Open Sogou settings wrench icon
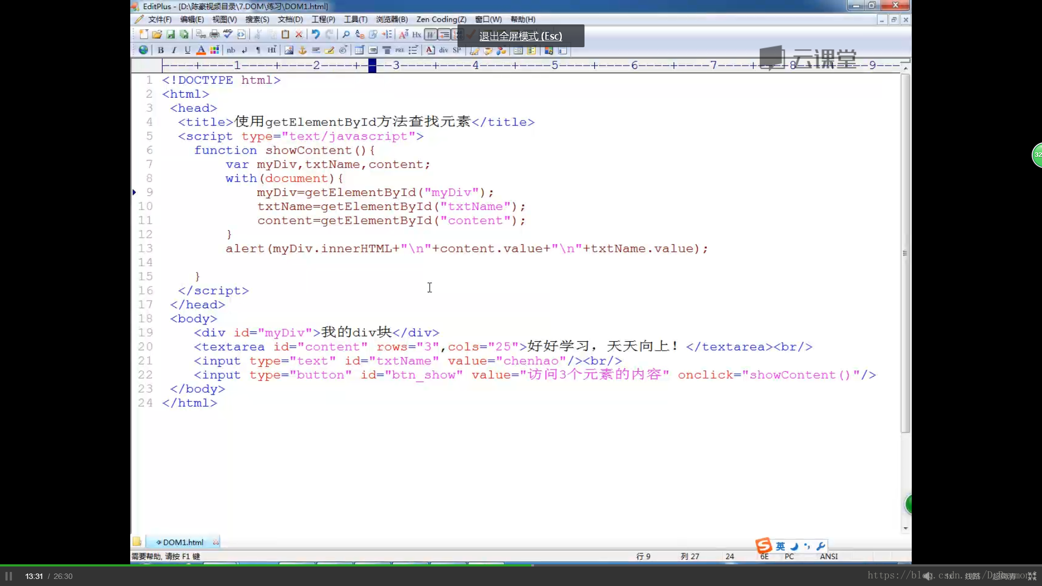This screenshot has height=586, width=1042. point(821,546)
